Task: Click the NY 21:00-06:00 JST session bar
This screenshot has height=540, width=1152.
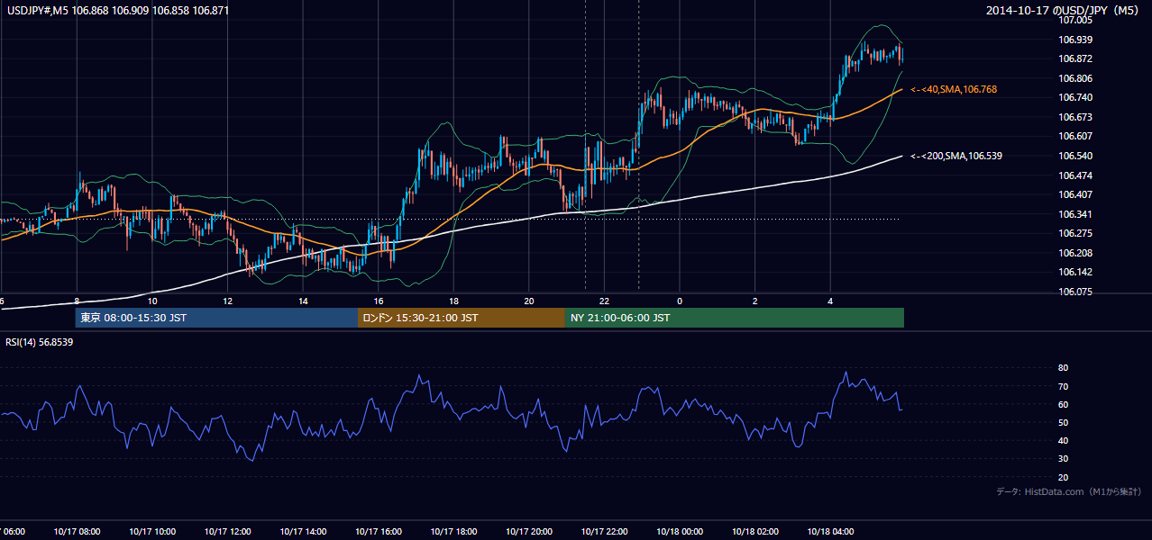Action: 735,318
